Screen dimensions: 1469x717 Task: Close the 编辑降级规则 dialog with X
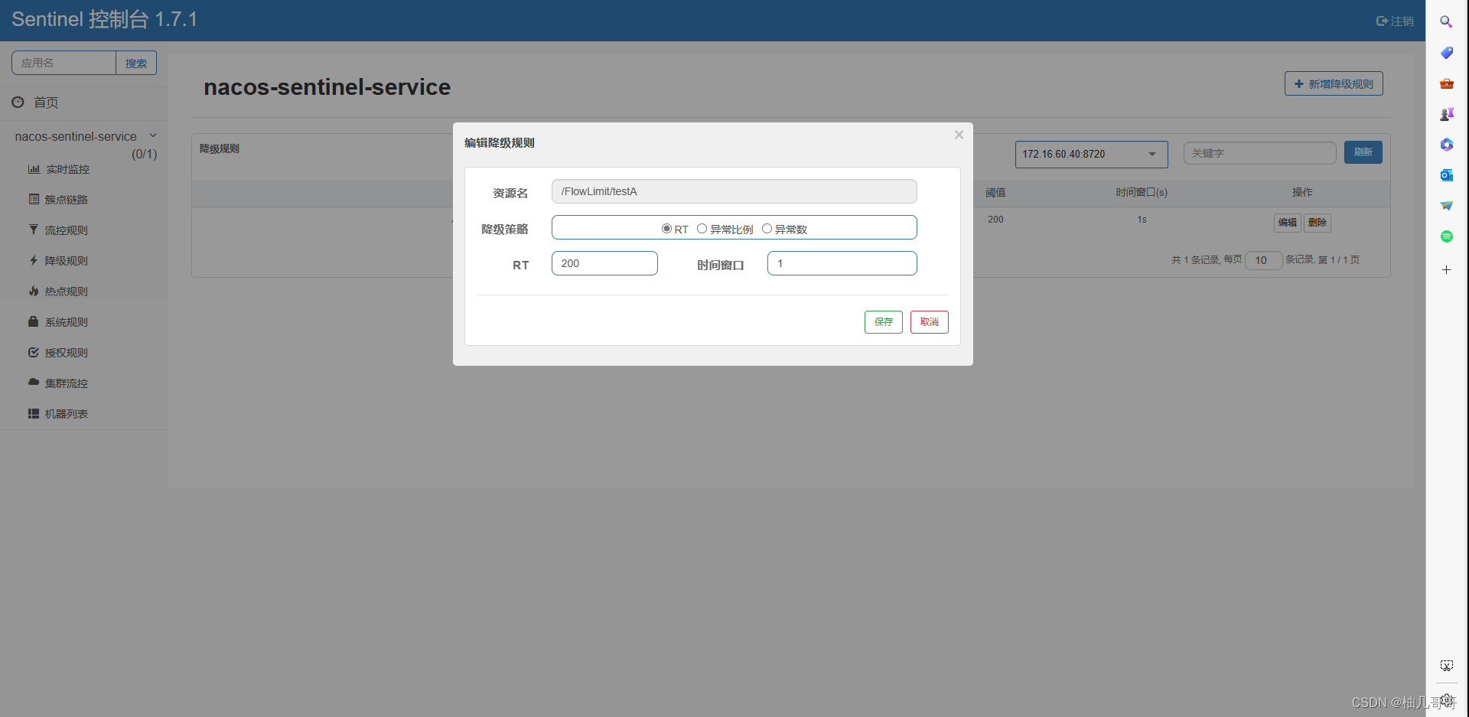pyautogui.click(x=959, y=135)
